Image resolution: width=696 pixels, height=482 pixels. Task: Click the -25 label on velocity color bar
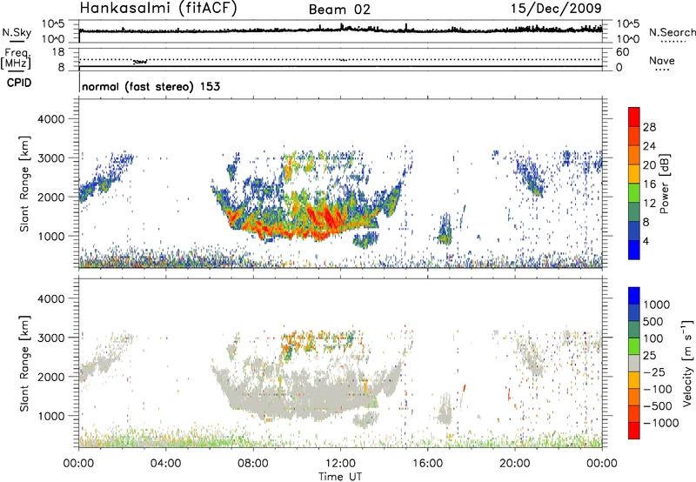654,372
